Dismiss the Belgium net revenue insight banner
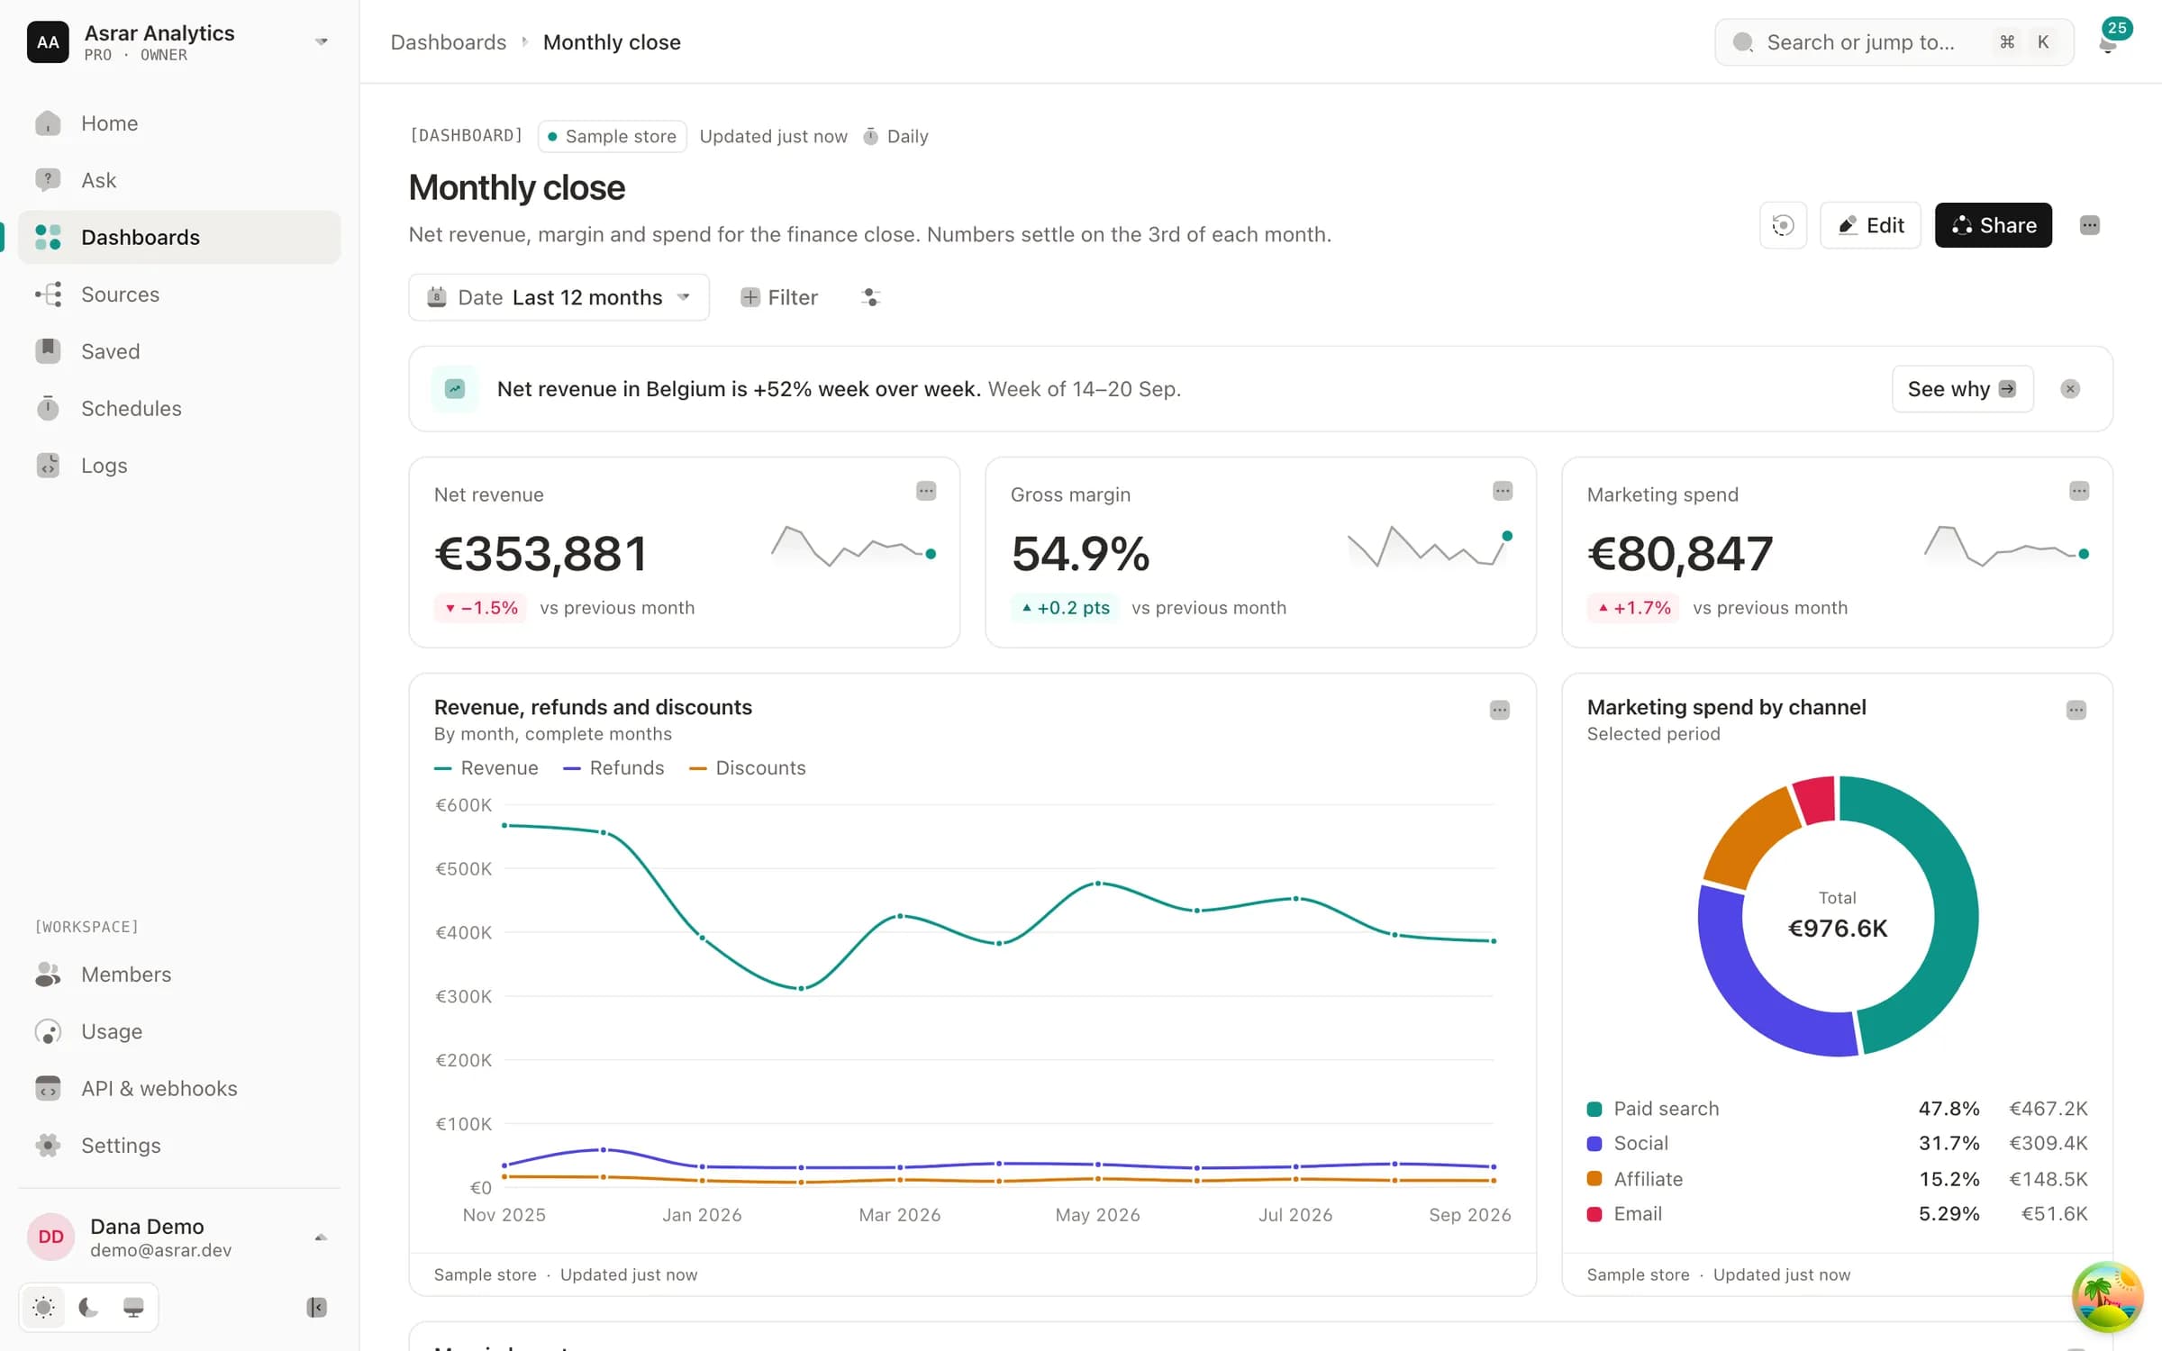Screen dimensions: 2162x1351 click(x=2070, y=389)
